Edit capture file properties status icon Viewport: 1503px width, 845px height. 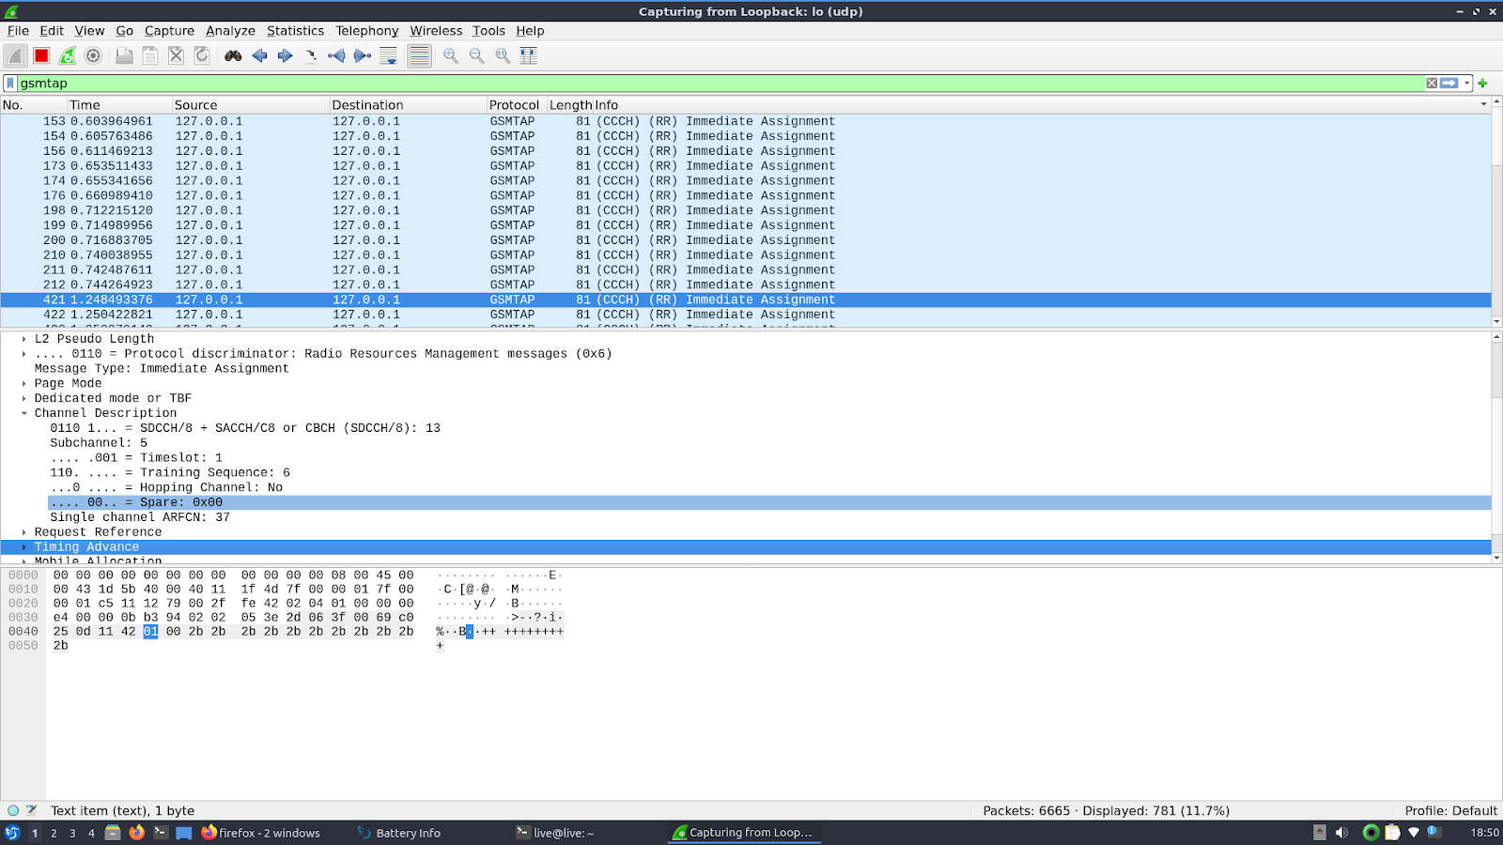(32, 810)
